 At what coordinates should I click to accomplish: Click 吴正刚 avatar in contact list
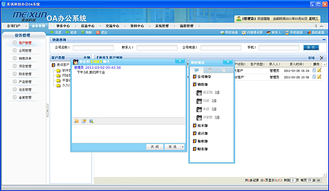click(199, 93)
